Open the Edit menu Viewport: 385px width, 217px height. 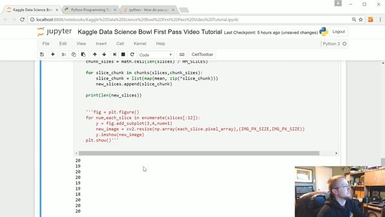point(63,43)
